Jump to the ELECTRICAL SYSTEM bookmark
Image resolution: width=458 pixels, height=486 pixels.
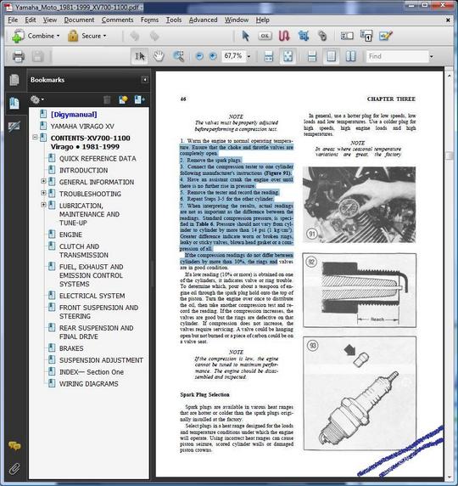point(92,296)
